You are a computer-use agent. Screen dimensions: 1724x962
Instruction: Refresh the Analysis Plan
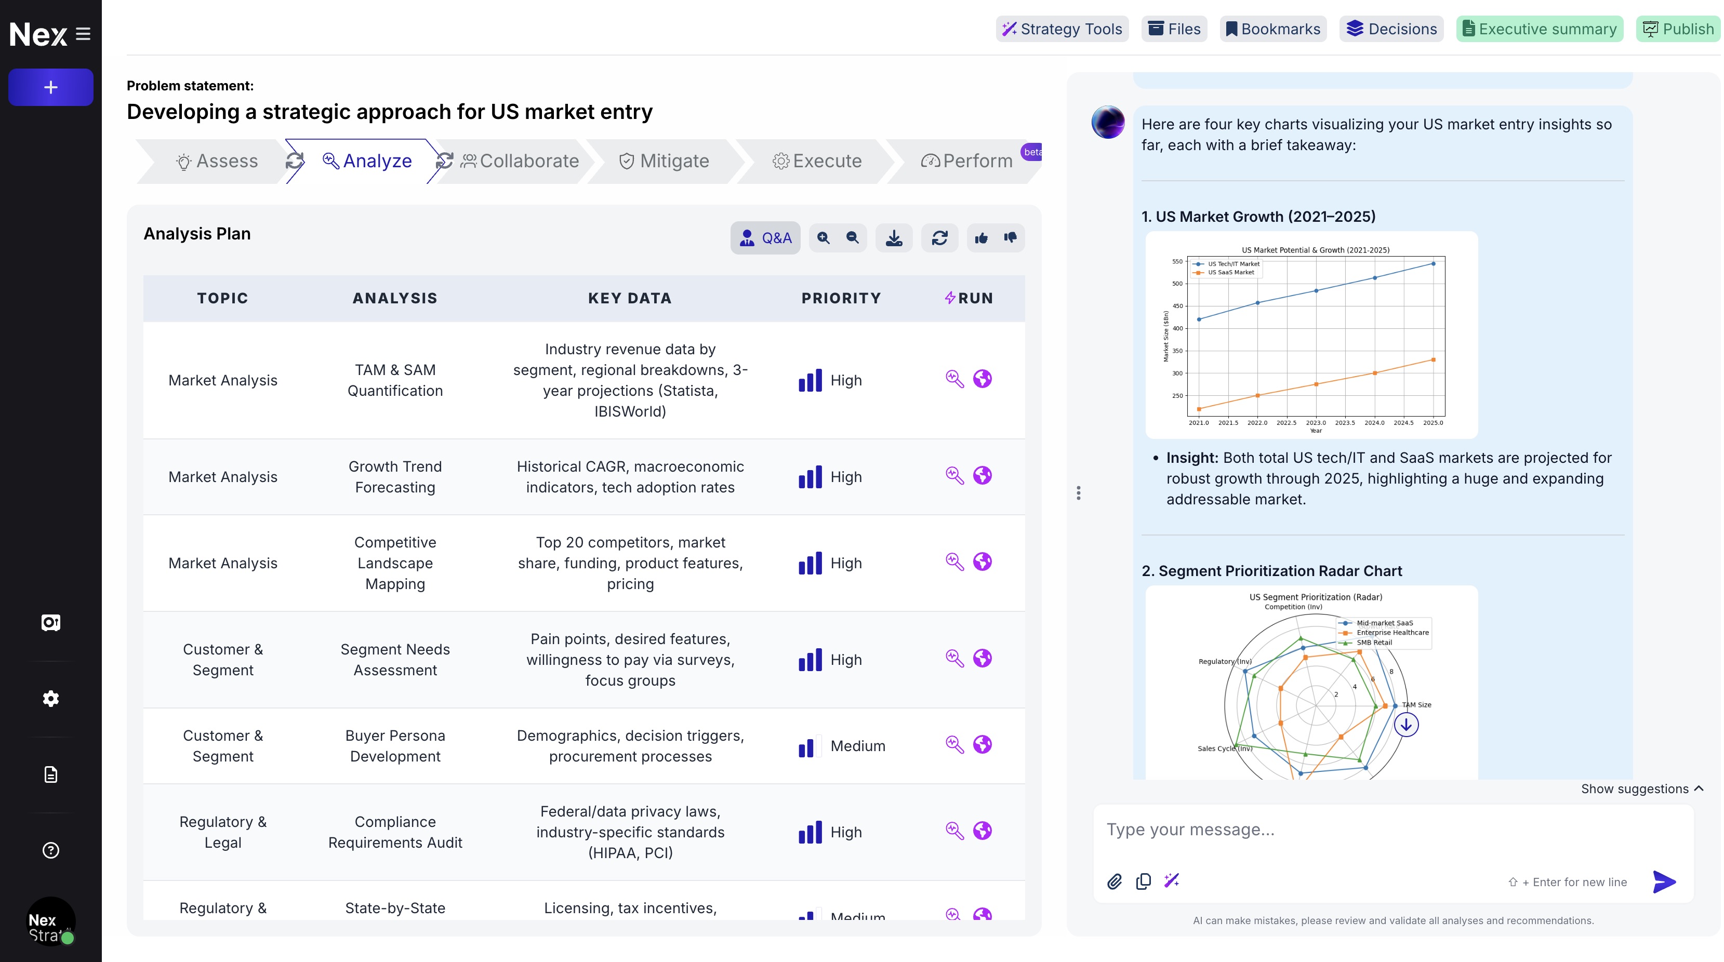click(939, 237)
